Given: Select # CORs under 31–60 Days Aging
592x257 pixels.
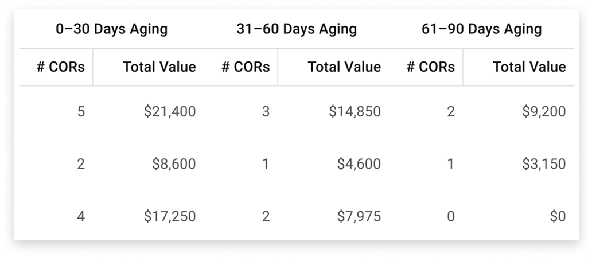Looking at the screenshot, I should (x=246, y=67).
